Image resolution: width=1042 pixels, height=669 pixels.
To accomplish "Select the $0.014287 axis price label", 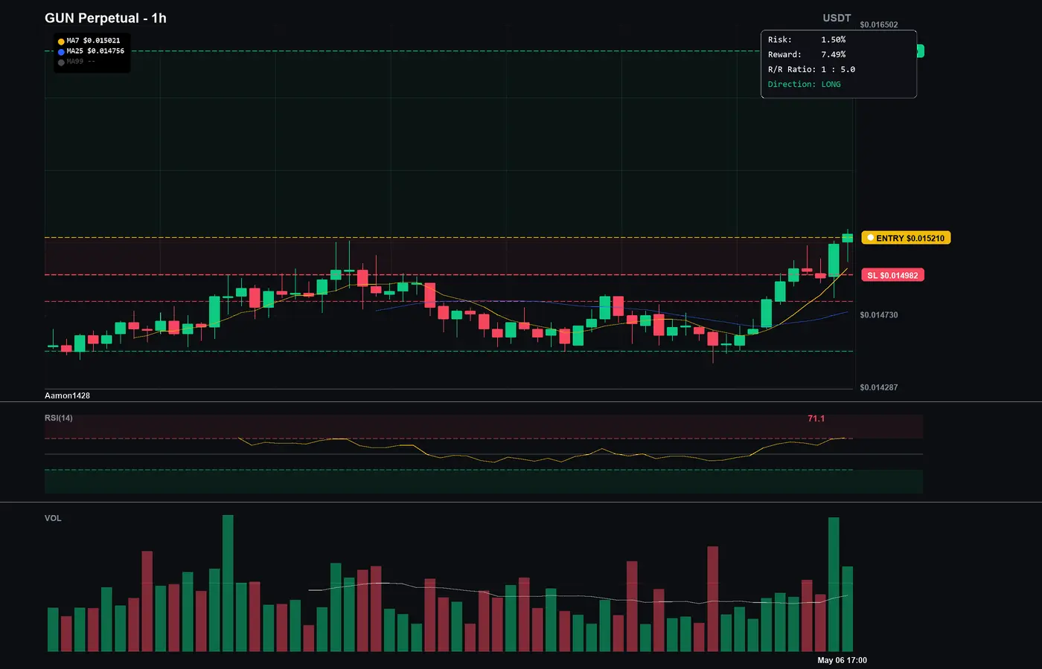I will pos(879,387).
